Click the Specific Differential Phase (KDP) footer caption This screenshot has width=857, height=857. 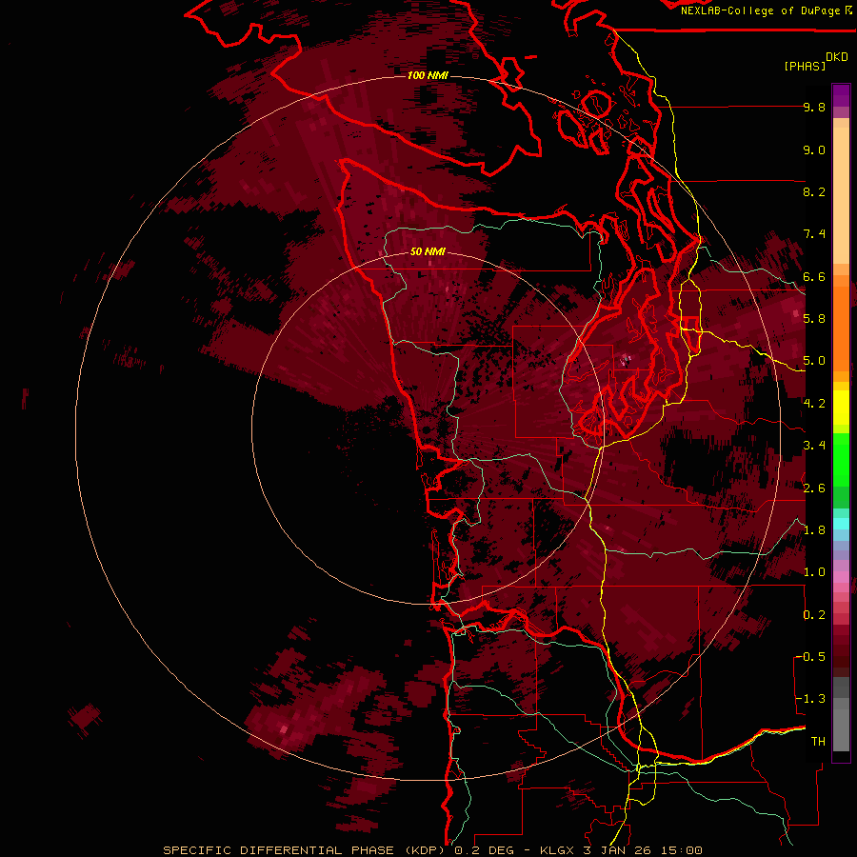click(432, 850)
